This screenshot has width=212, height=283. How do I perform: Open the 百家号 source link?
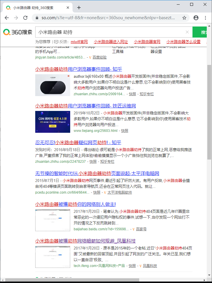coord(141,229)
